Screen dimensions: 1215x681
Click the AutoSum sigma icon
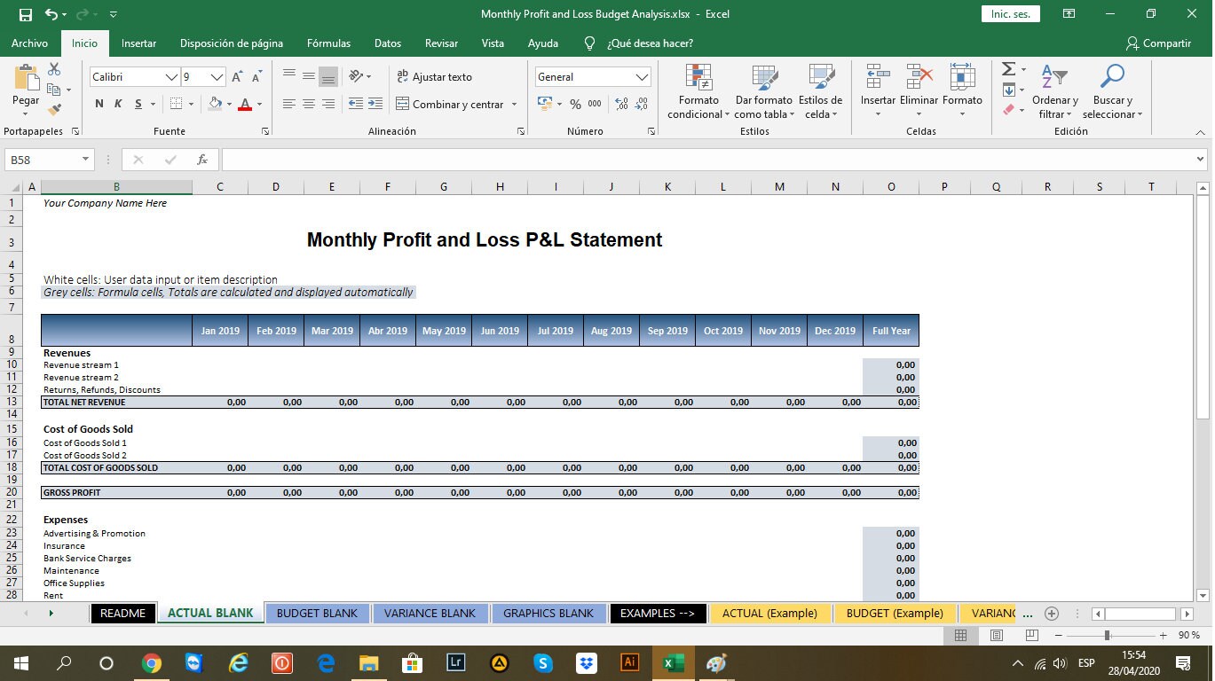1006,67
